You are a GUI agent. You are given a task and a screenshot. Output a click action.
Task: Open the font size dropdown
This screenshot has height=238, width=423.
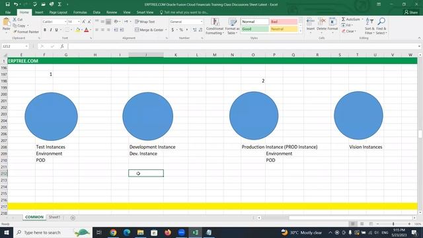[x=79, y=22]
